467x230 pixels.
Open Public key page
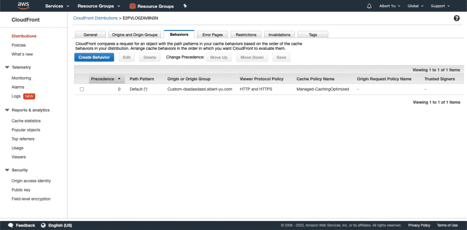point(21,190)
